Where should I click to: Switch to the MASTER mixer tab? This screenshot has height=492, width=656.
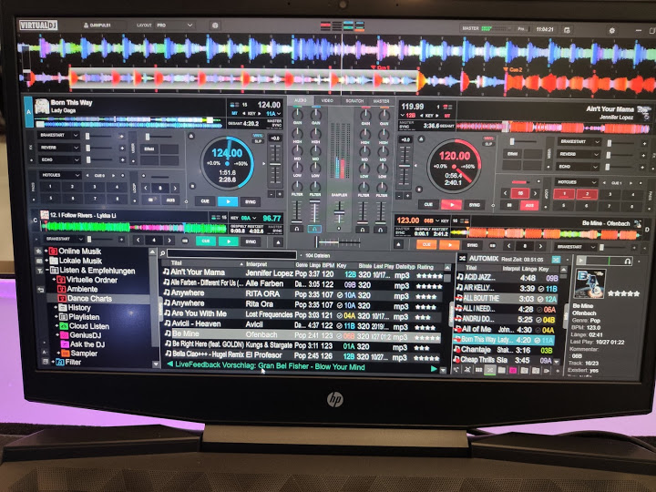coord(381,101)
